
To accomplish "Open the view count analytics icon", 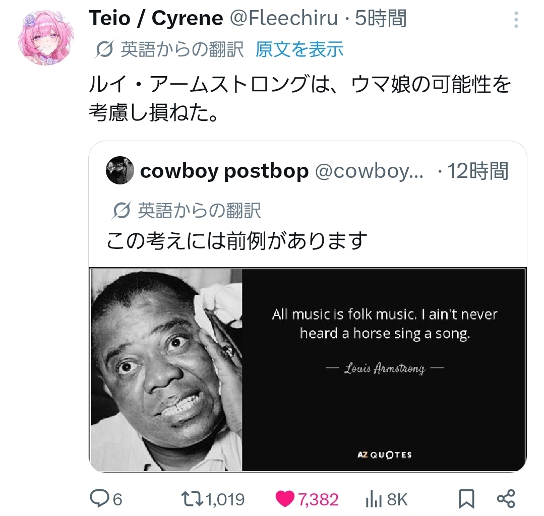I will (x=374, y=499).
